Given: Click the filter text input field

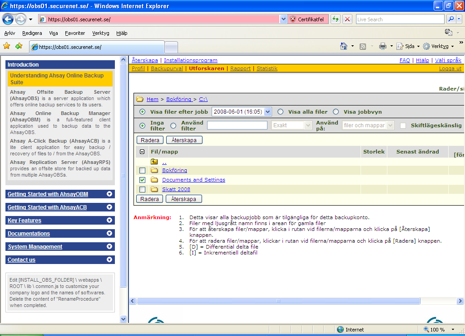Looking at the screenshot, I should point(237,125).
